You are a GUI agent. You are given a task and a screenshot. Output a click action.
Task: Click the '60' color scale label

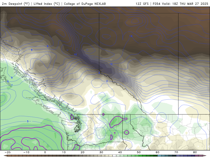[157, 152]
